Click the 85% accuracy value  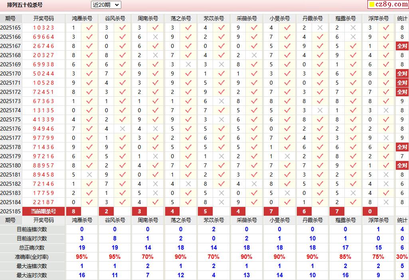(345, 257)
